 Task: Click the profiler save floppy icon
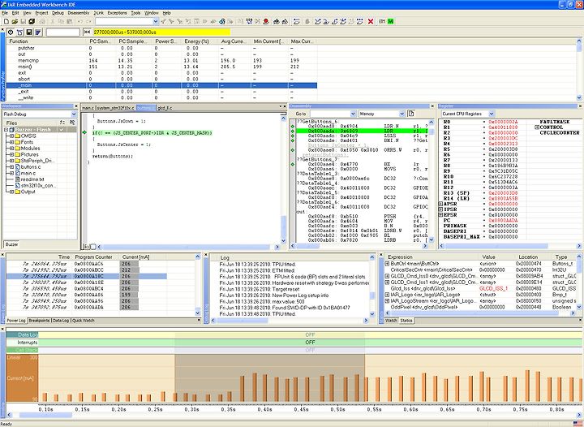pos(28,32)
